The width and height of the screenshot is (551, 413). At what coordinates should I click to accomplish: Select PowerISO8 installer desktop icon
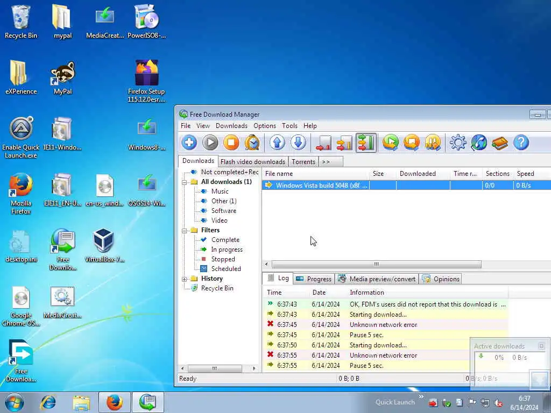[146, 22]
